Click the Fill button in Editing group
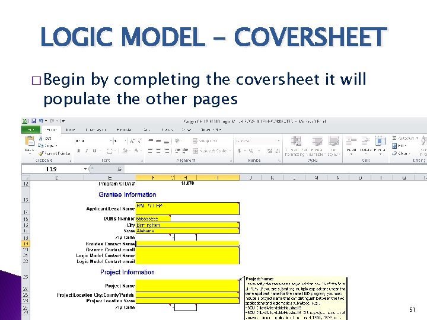The height and width of the screenshot is (320, 427). tap(399, 146)
